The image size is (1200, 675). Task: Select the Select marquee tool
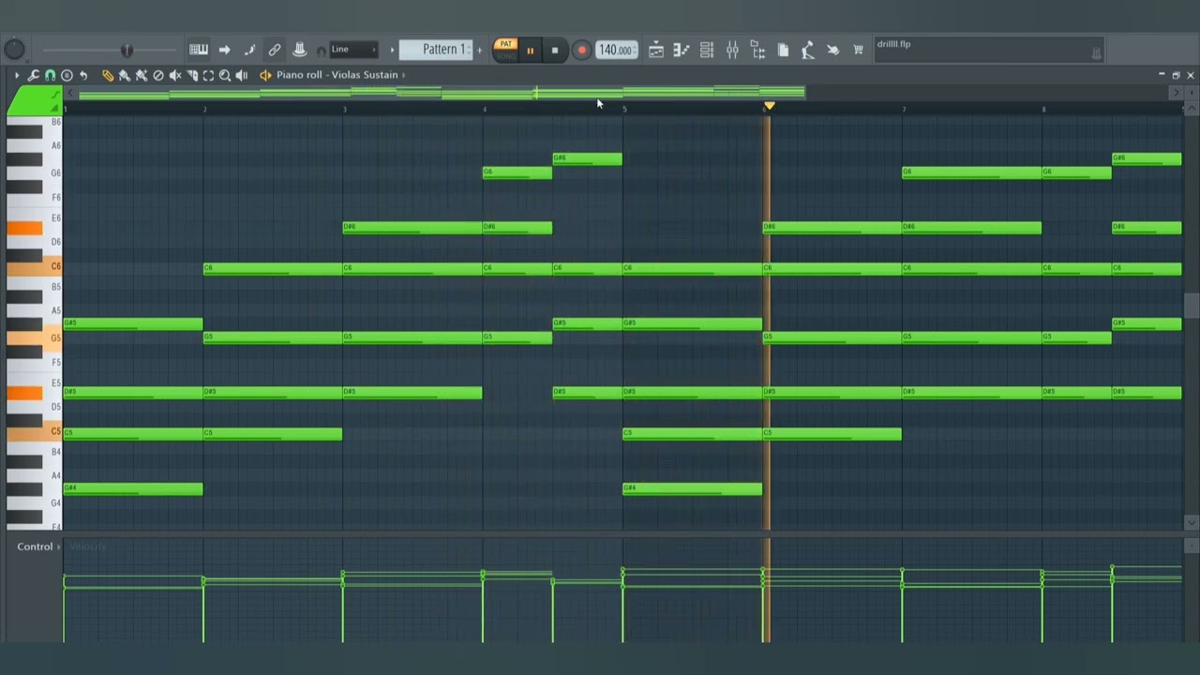(x=208, y=75)
